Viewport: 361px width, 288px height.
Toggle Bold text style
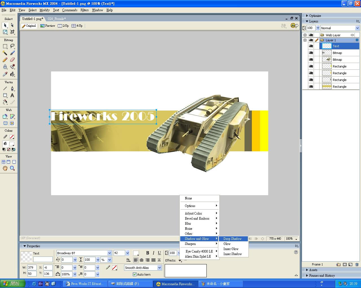click(x=148, y=253)
